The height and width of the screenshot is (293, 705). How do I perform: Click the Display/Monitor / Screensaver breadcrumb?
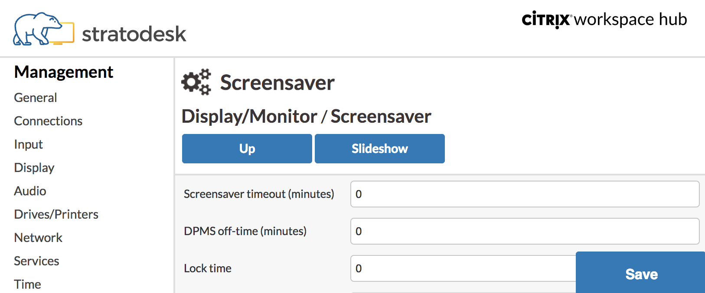click(306, 116)
